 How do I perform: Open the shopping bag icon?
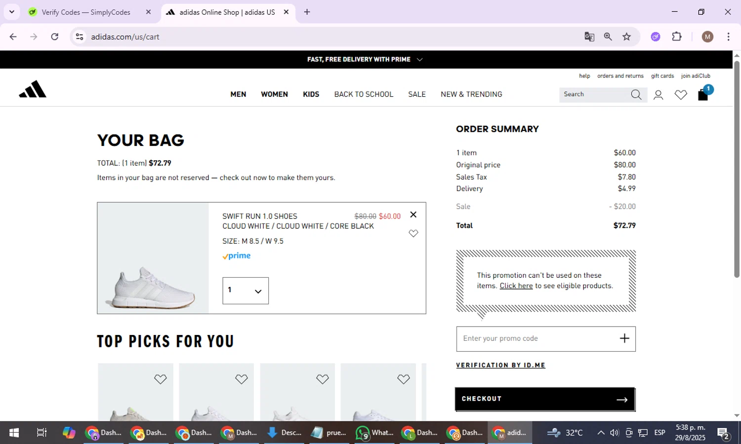pos(703,95)
